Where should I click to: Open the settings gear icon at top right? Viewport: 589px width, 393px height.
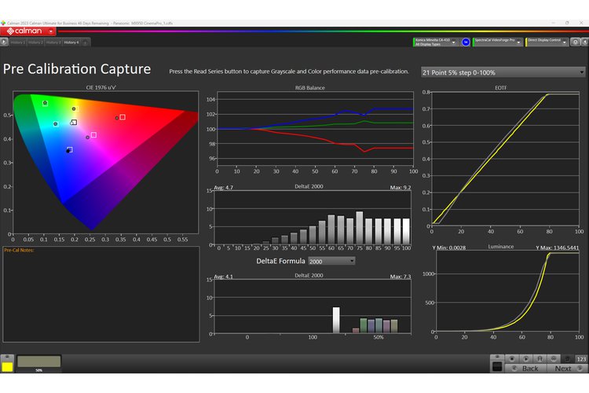point(576,41)
